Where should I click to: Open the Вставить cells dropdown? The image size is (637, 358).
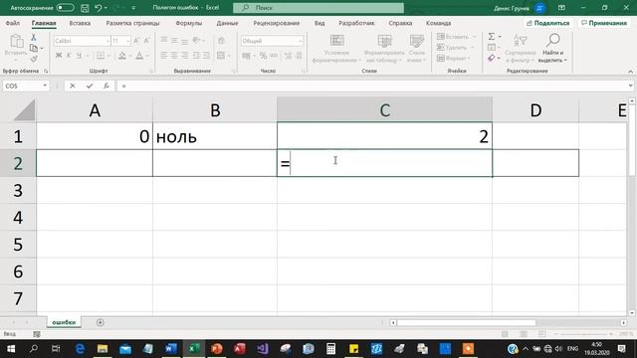(x=456, y=37)
